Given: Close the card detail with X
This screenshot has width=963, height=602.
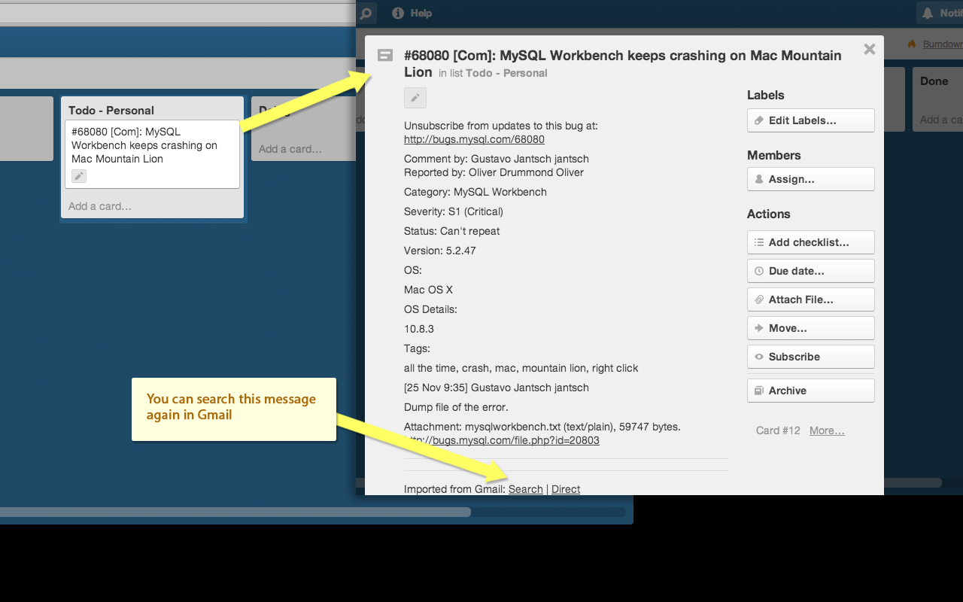Looking at the screenshot, I should (869, 50).
